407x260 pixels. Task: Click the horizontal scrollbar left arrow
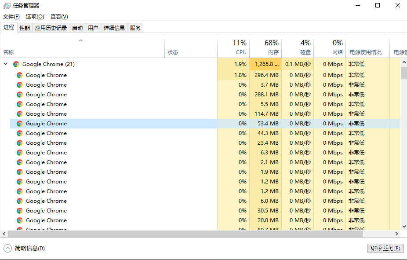tap(4, 234)
